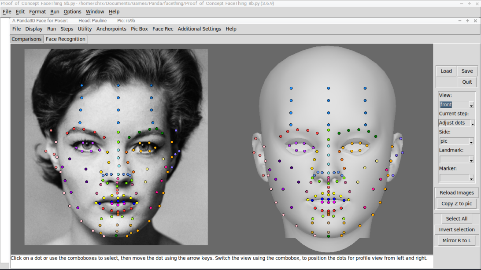
Task: Open the Display menu
Action: click(x=34, y=29)
